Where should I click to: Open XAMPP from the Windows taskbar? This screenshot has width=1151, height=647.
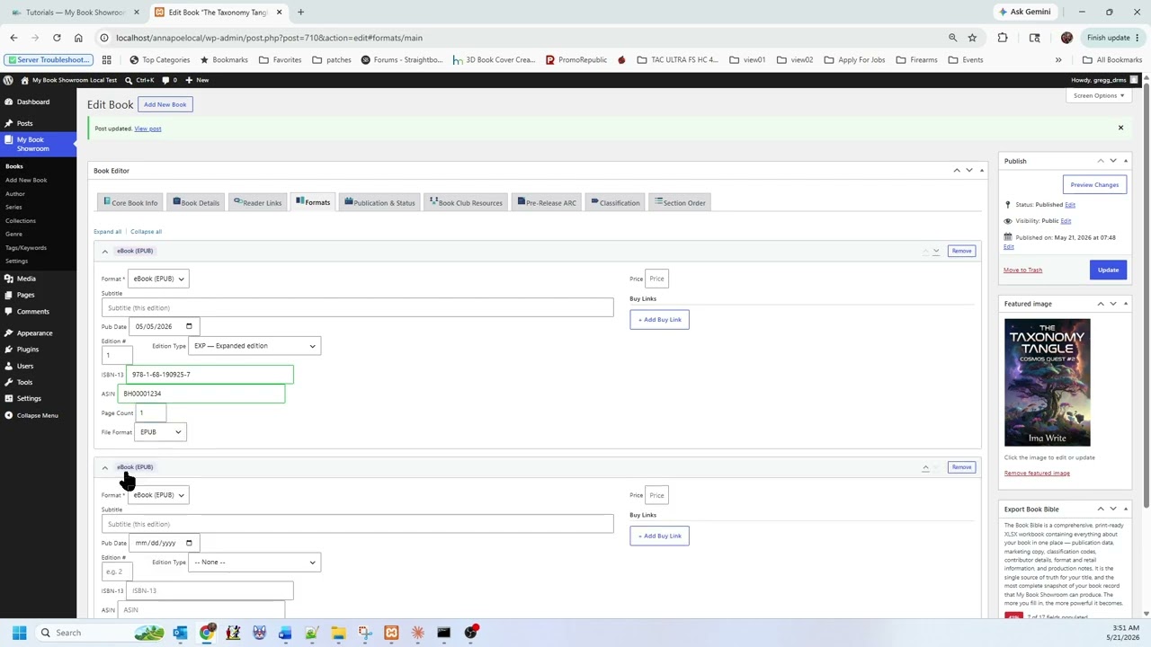pyautogui.click(x=391, y=633)
